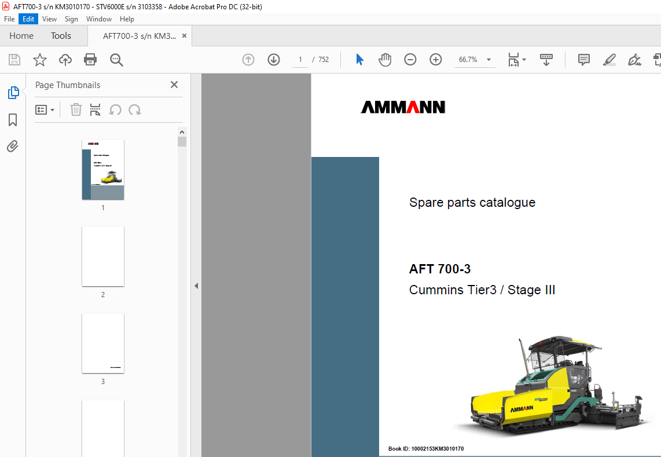Screen dimensions: 661x457
Task: Open Page Thumbnails sidebar icon
Action: click(13, 93)
